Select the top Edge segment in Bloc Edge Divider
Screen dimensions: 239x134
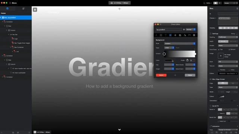click(223, 83)
